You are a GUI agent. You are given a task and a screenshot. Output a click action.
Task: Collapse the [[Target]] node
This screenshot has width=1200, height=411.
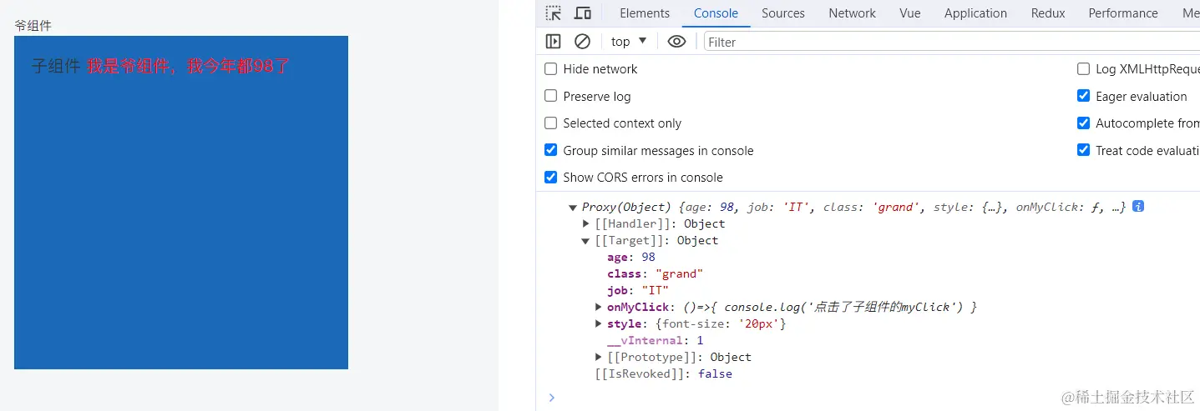585,241
